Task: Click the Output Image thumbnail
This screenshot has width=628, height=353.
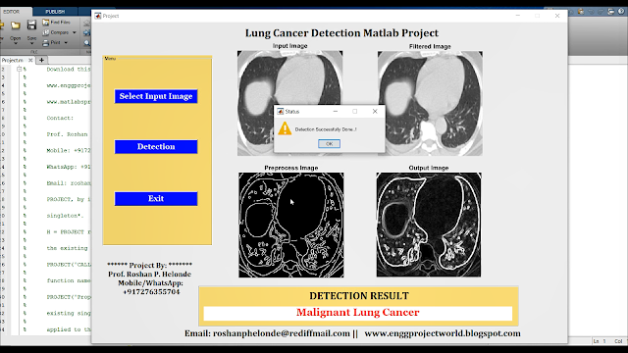Action: [429, 225]
